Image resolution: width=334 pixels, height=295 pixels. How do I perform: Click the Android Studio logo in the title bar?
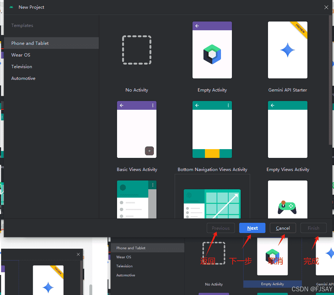[x=12, y=7]
